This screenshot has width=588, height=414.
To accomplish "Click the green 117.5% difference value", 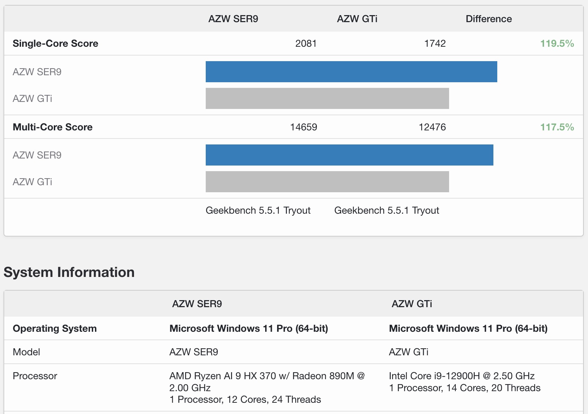I will [x=557, y=127].
